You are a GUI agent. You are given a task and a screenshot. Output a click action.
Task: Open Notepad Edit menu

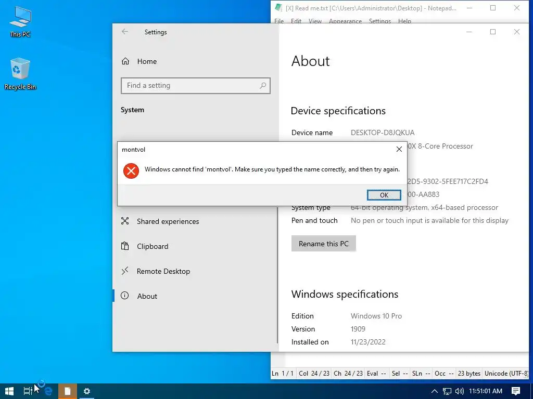tap(296, 21)
